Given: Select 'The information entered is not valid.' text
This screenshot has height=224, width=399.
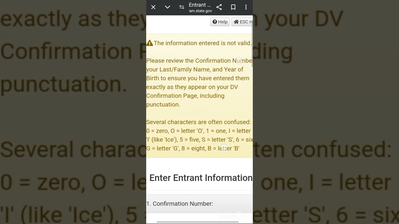Looking at the screenshot, I should [x=203, y=43].
